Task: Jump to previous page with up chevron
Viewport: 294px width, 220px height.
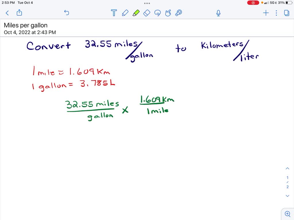Action: [287, 168]
